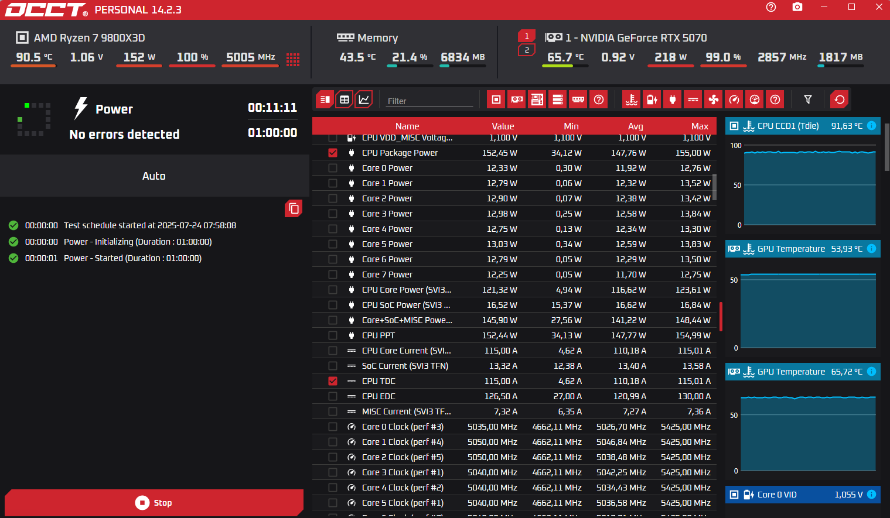890x518 pixels.
Task: Show unknown sensor types
Action: coord(775,100)
